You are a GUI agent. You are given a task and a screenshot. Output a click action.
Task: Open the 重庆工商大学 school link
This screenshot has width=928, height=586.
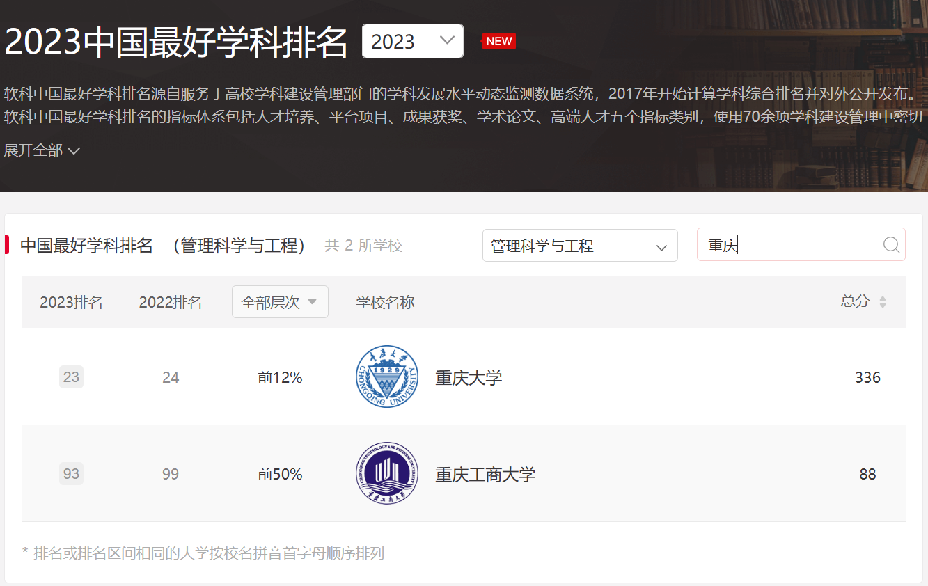(485, 475)
